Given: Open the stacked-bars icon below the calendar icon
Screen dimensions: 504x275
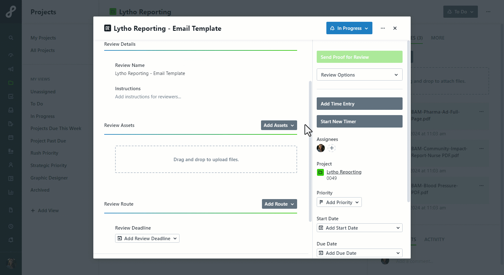Looking at the screenshot, I should tap(11, 151).
